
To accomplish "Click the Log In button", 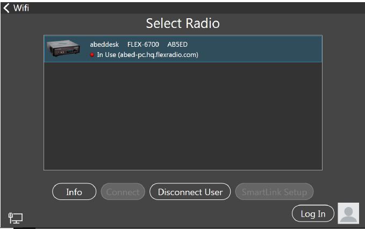I will point(313,213).
